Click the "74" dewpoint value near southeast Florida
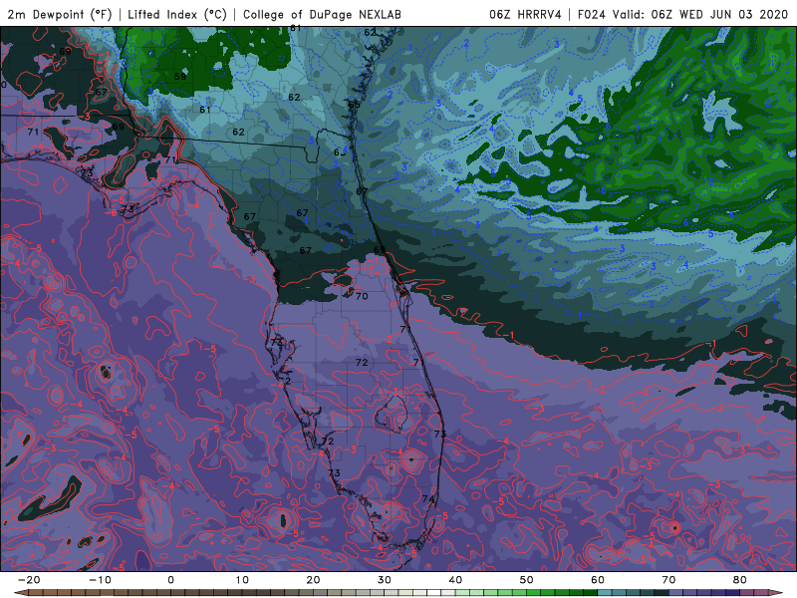Viewport: 797px width, 598px height. [428, 499]
